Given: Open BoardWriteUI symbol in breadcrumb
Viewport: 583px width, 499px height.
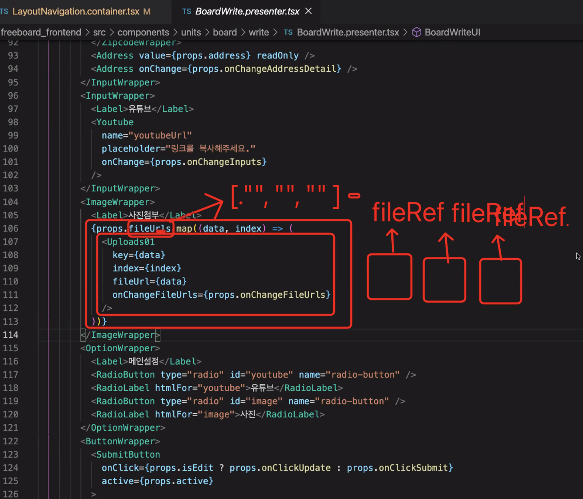Looking at the screenshot, I should tap(452, 32).
